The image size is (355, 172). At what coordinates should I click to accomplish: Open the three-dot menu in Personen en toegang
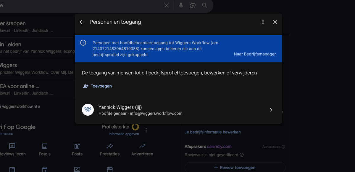point(263,22)
